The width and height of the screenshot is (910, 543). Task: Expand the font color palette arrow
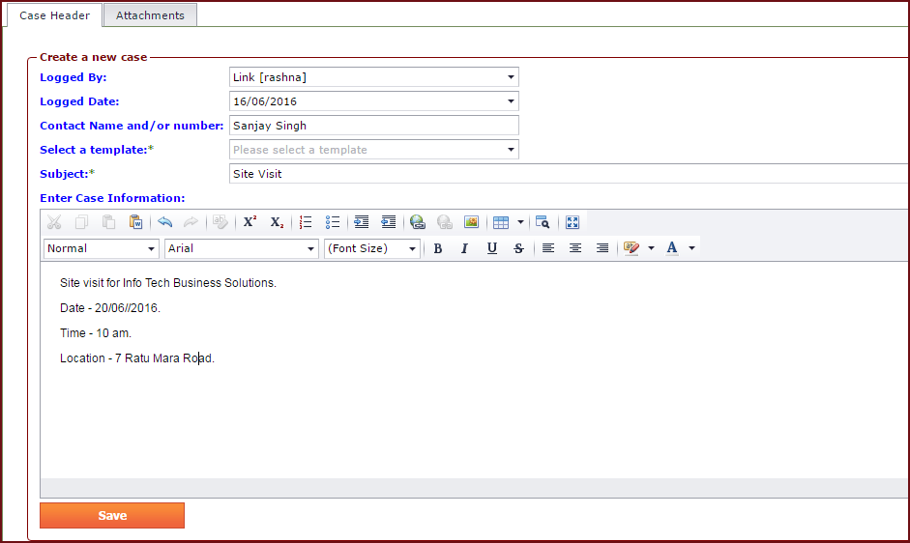691,248
